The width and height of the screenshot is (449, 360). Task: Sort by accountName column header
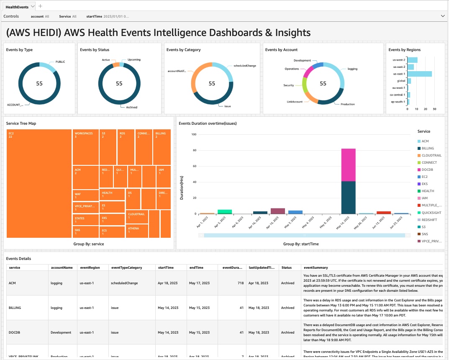click(x=62, y=267)
